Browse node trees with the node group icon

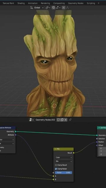coord(32,120)
